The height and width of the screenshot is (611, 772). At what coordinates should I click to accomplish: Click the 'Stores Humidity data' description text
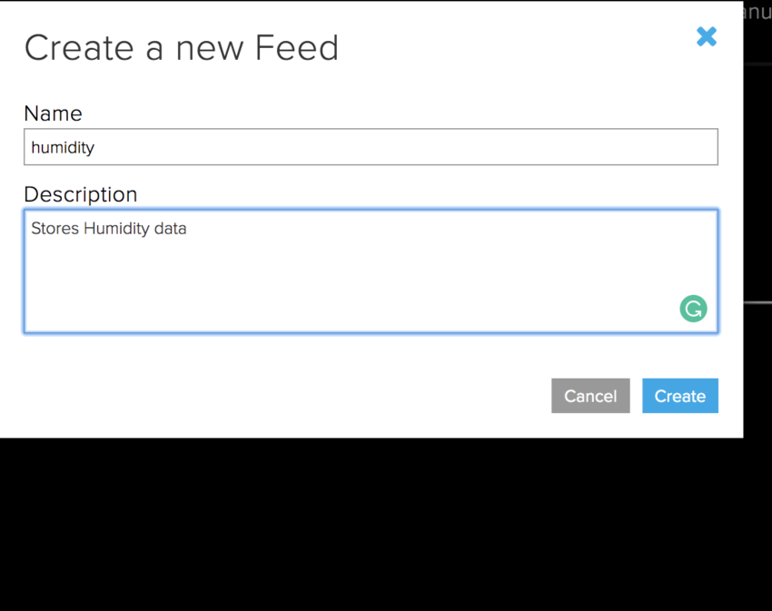point(108,228)
